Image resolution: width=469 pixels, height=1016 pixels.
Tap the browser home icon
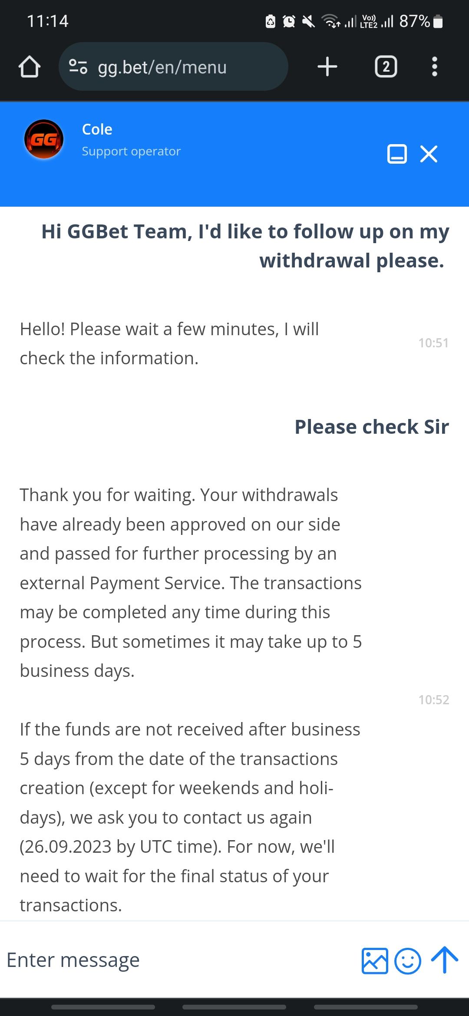(x=30, y=67)
